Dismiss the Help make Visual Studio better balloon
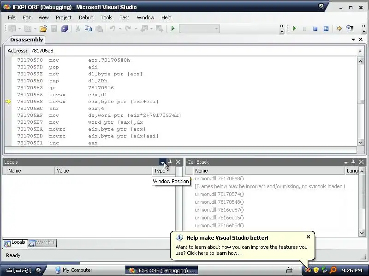The width and height of the screenshot is (369, 276). coord(308,237)
